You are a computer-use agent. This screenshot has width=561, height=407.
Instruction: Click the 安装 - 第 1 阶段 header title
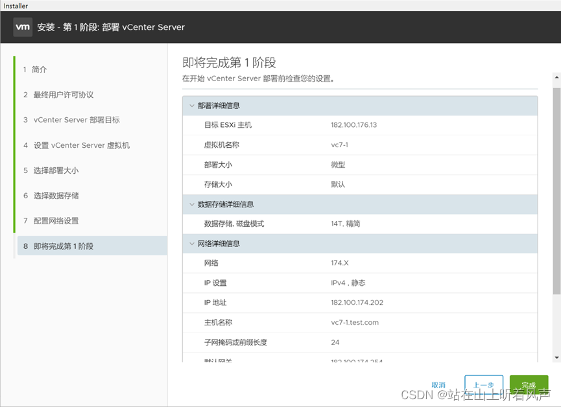pos(111,27)
